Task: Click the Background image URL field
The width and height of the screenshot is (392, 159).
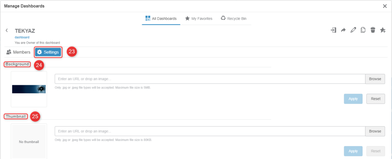Action: pos(210,79)
